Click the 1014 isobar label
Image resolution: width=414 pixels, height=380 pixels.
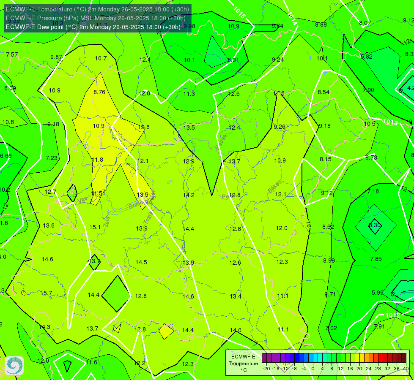(293, 19)
